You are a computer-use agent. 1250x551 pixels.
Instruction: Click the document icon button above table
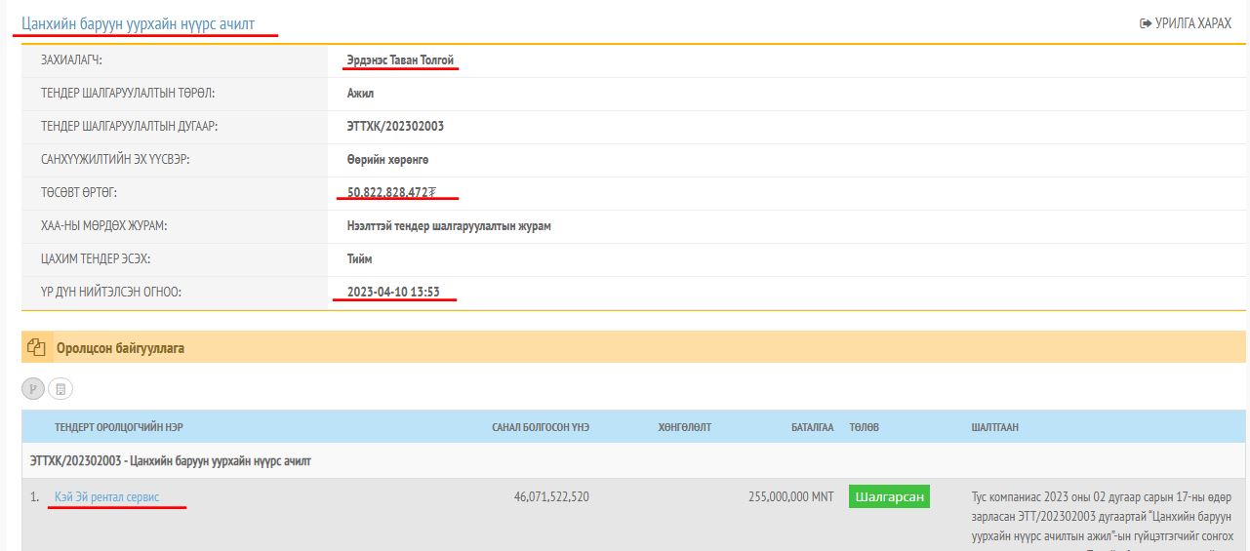click(60, 389)
